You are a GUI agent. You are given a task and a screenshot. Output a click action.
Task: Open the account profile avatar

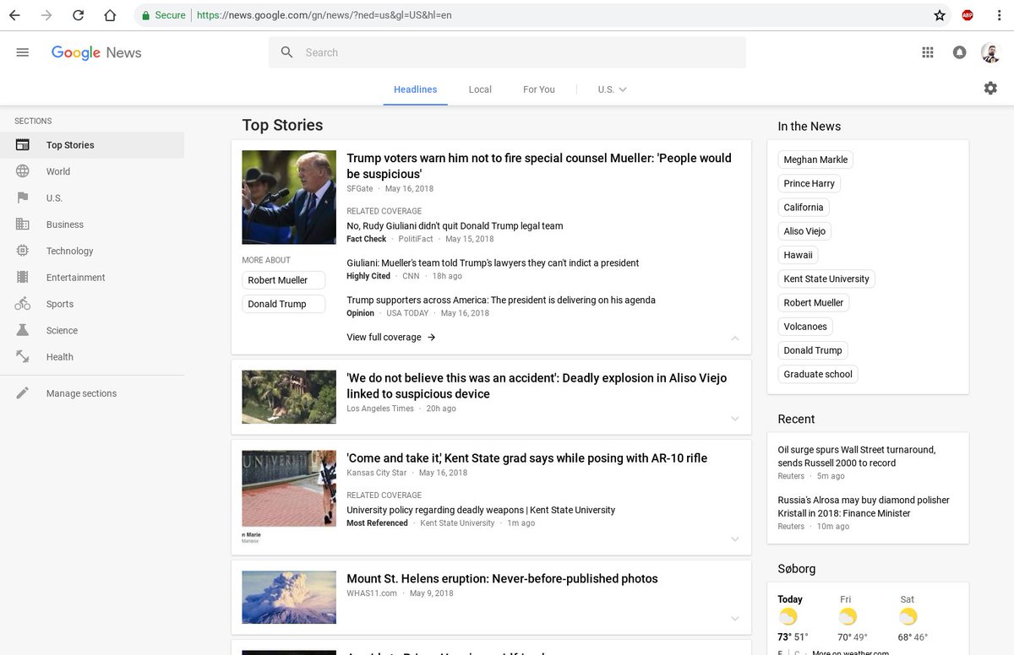pyautogui.click(x=990, y=52)
